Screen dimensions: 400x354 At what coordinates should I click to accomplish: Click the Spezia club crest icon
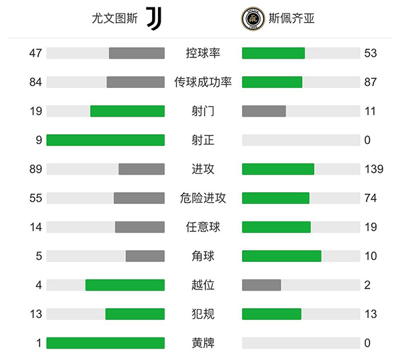[253, 18]
